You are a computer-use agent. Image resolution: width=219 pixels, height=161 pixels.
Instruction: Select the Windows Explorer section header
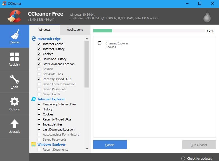coord(51,145)
